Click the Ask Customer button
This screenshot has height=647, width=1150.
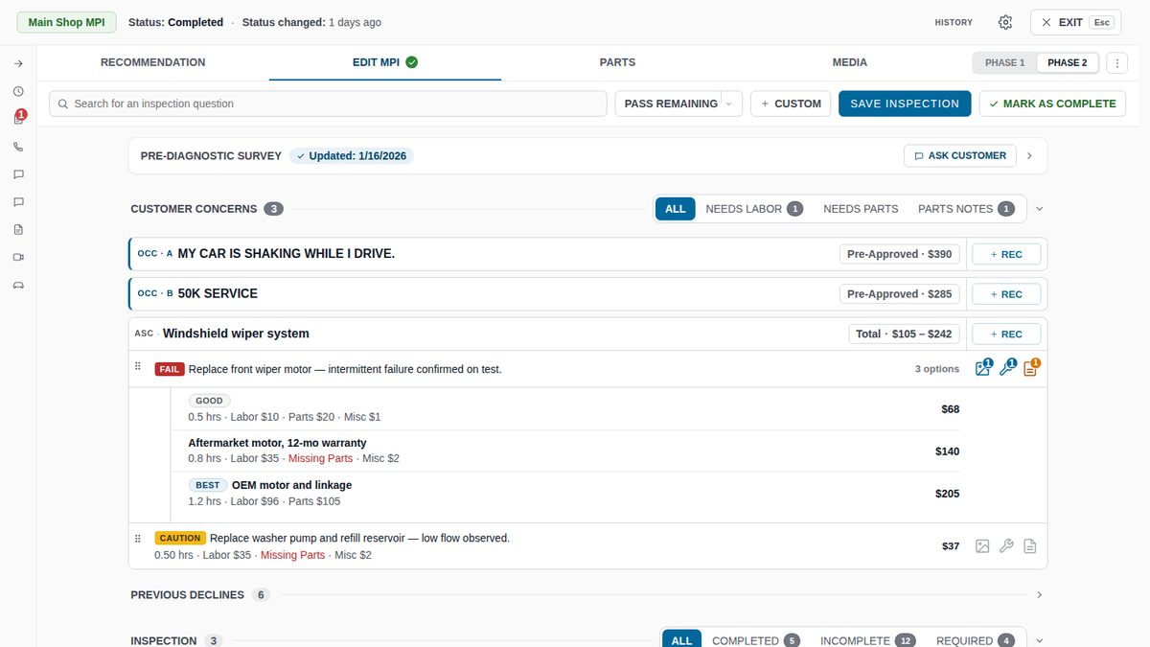click(960, 155)
